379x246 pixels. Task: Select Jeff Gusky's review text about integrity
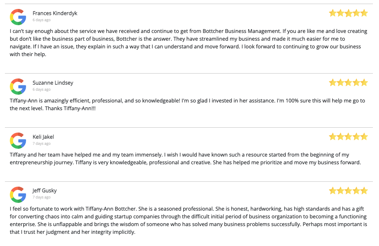coord(188,220)
